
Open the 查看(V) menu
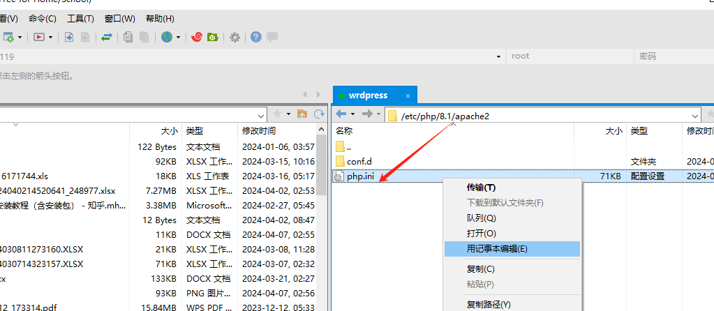coord(8,19)
